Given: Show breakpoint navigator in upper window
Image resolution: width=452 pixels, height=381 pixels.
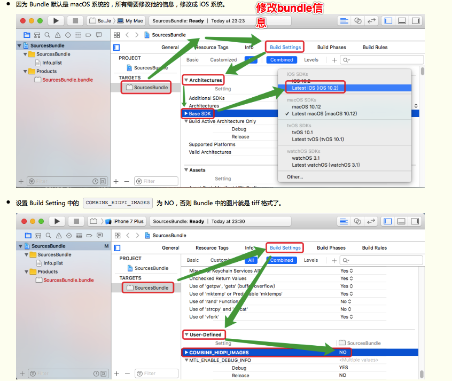Looking at the screenshot, I should 89,35.
